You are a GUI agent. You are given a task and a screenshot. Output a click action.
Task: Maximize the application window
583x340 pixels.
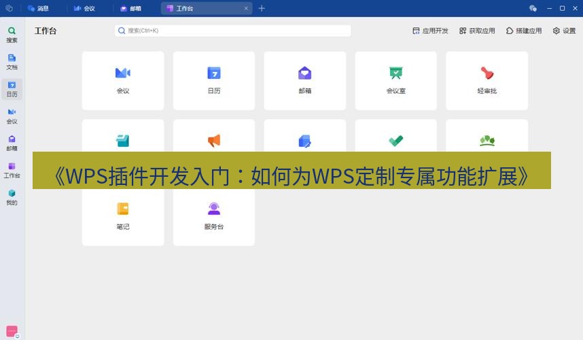pyautogui.click(x=562, y=8)
